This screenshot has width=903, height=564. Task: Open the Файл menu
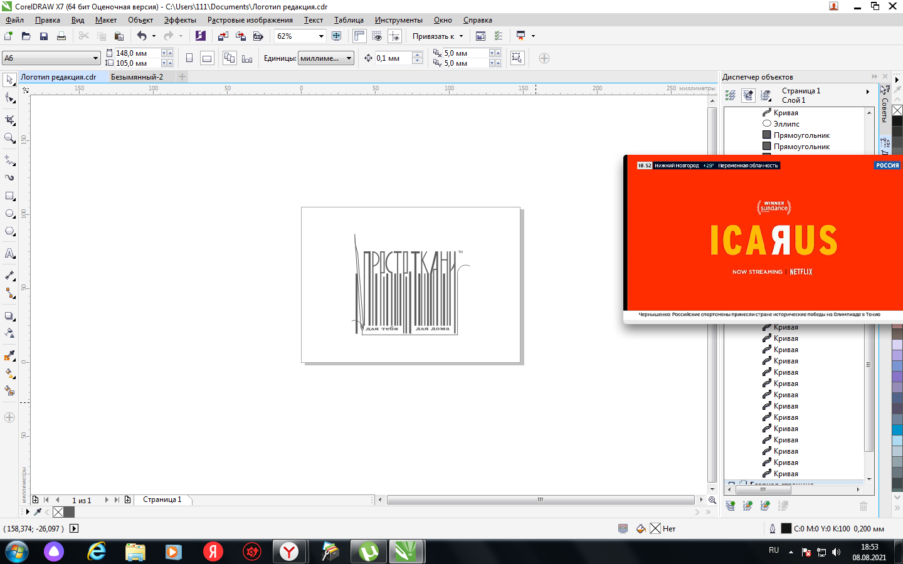(14, 20)
